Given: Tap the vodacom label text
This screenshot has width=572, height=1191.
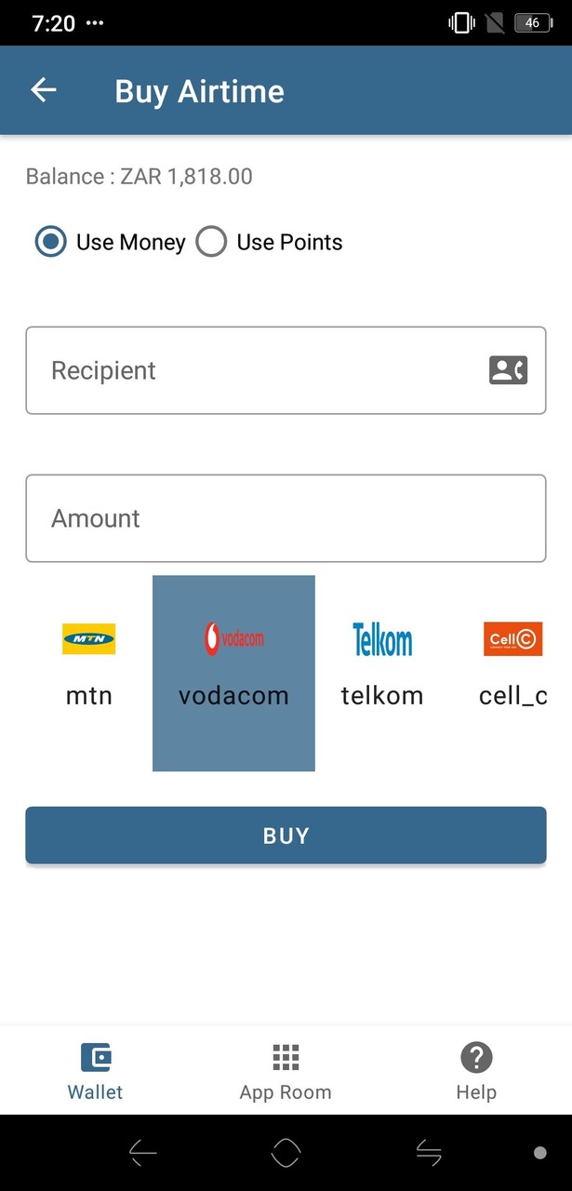Looking at the screenshot, I should coord(233,696).
